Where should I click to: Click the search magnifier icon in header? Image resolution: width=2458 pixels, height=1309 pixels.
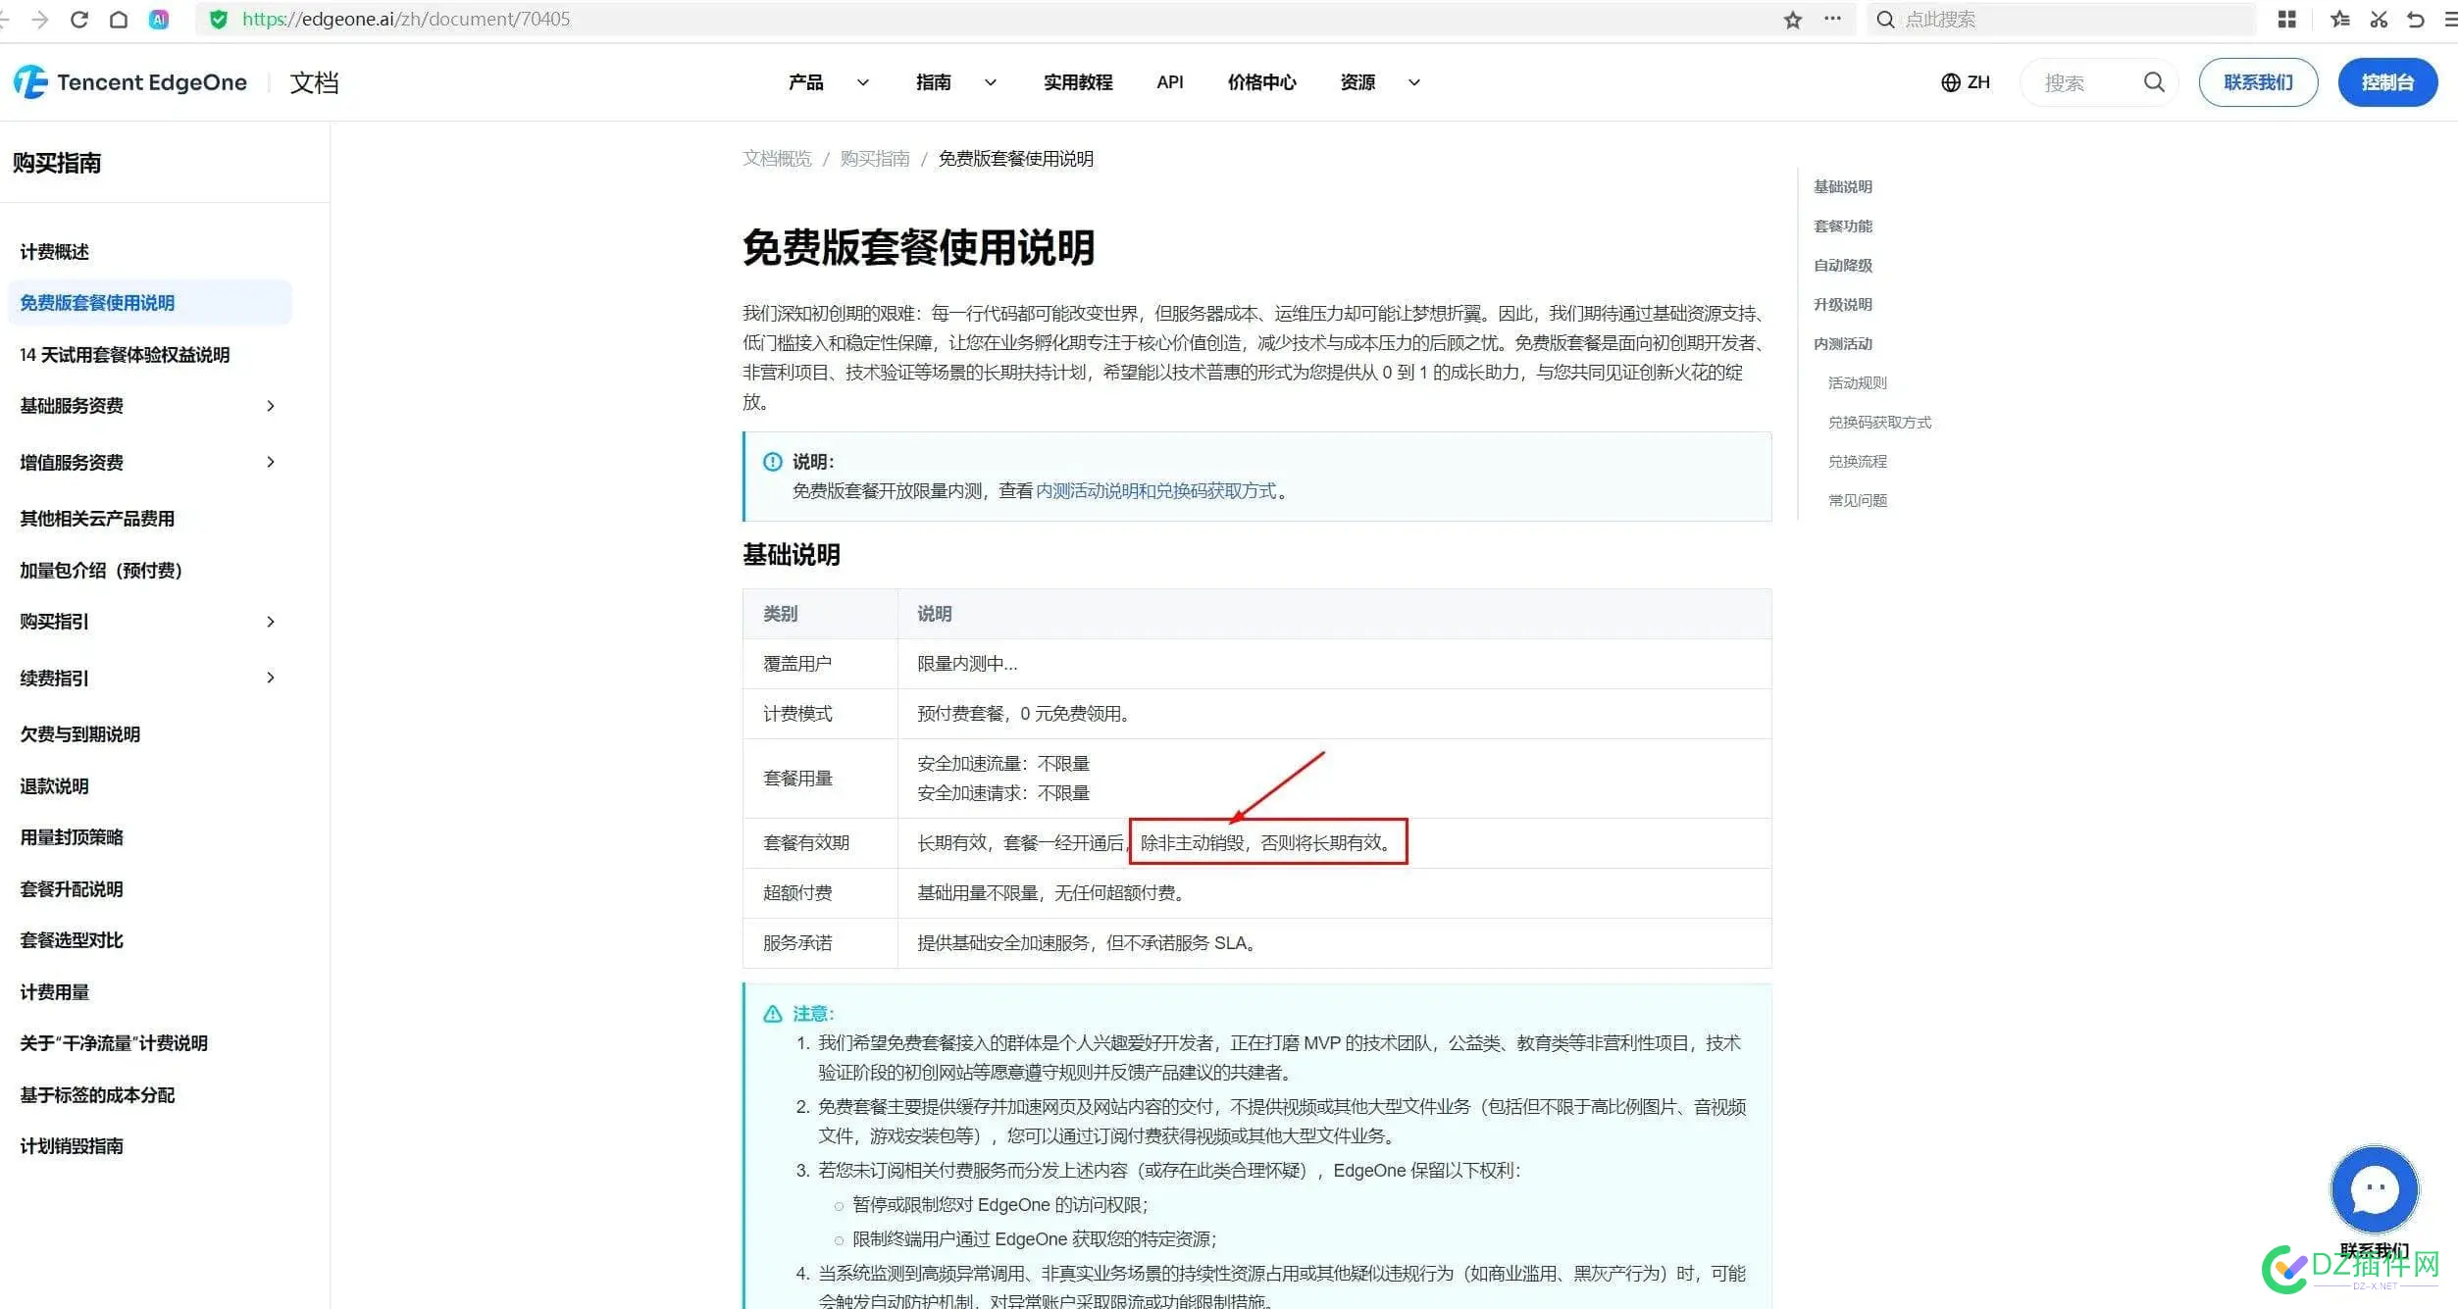pos(2153,82)
